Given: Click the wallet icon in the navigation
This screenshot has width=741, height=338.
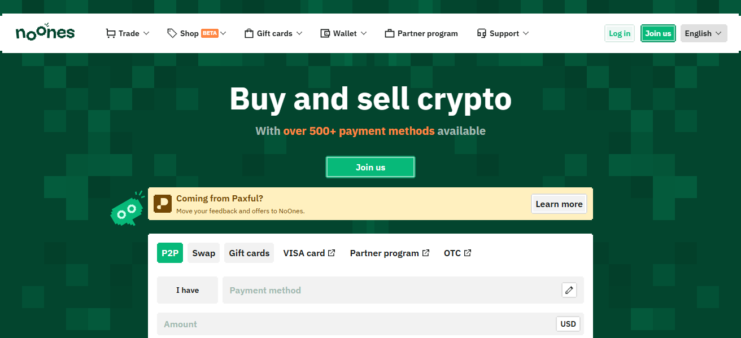Looking at the screenshot, I should pos(324,33).
